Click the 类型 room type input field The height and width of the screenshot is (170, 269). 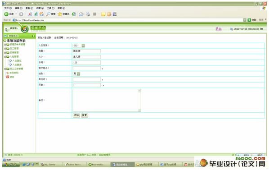click(x=87, y=51)
